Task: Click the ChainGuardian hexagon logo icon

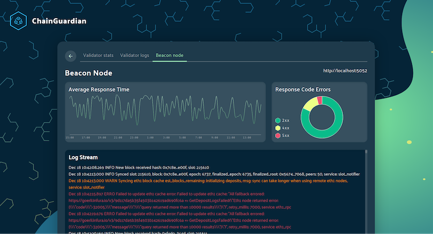Action: pos(18,21)
